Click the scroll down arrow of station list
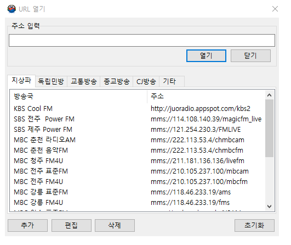This screenshot has width=291, height=245. pyautogui.click(x=269, y=207)
